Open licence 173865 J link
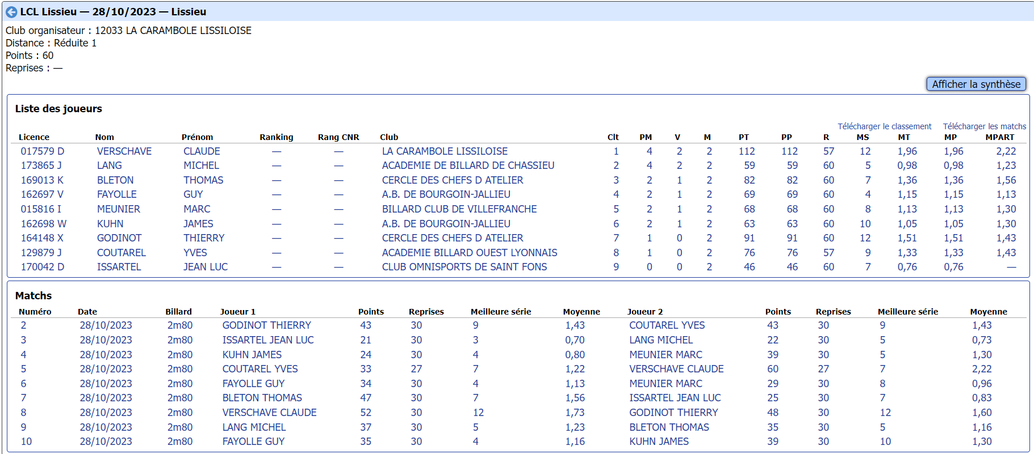 point(41,166)
